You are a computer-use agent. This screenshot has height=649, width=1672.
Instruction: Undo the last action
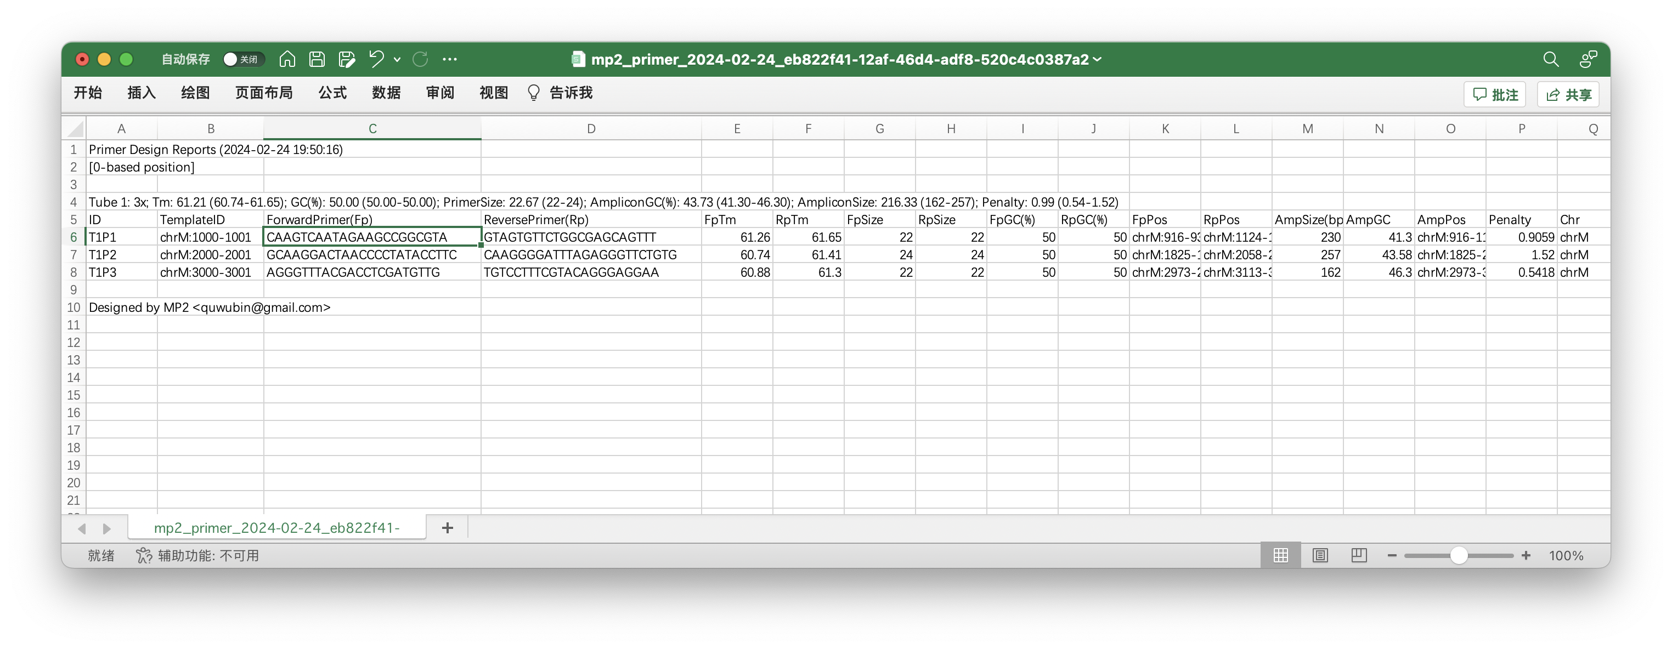[x=376, y=59]
